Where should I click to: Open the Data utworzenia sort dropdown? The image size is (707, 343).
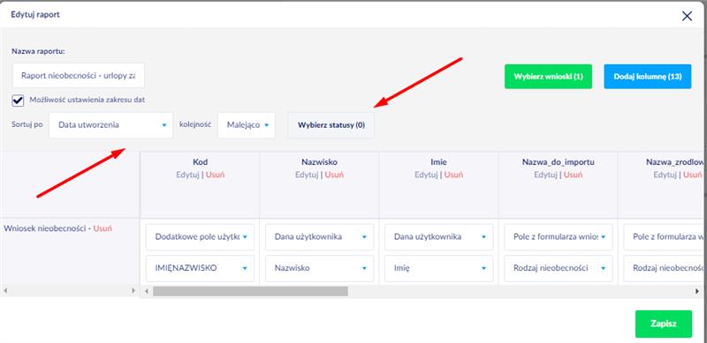(110, 125)
